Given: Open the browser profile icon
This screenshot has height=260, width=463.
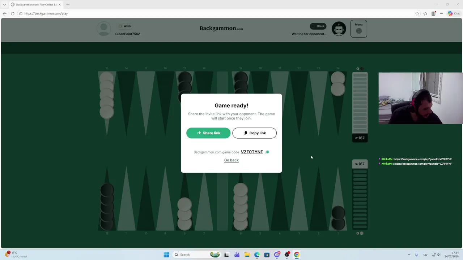Looking at the screenshot, I should [x=433, y=13].
